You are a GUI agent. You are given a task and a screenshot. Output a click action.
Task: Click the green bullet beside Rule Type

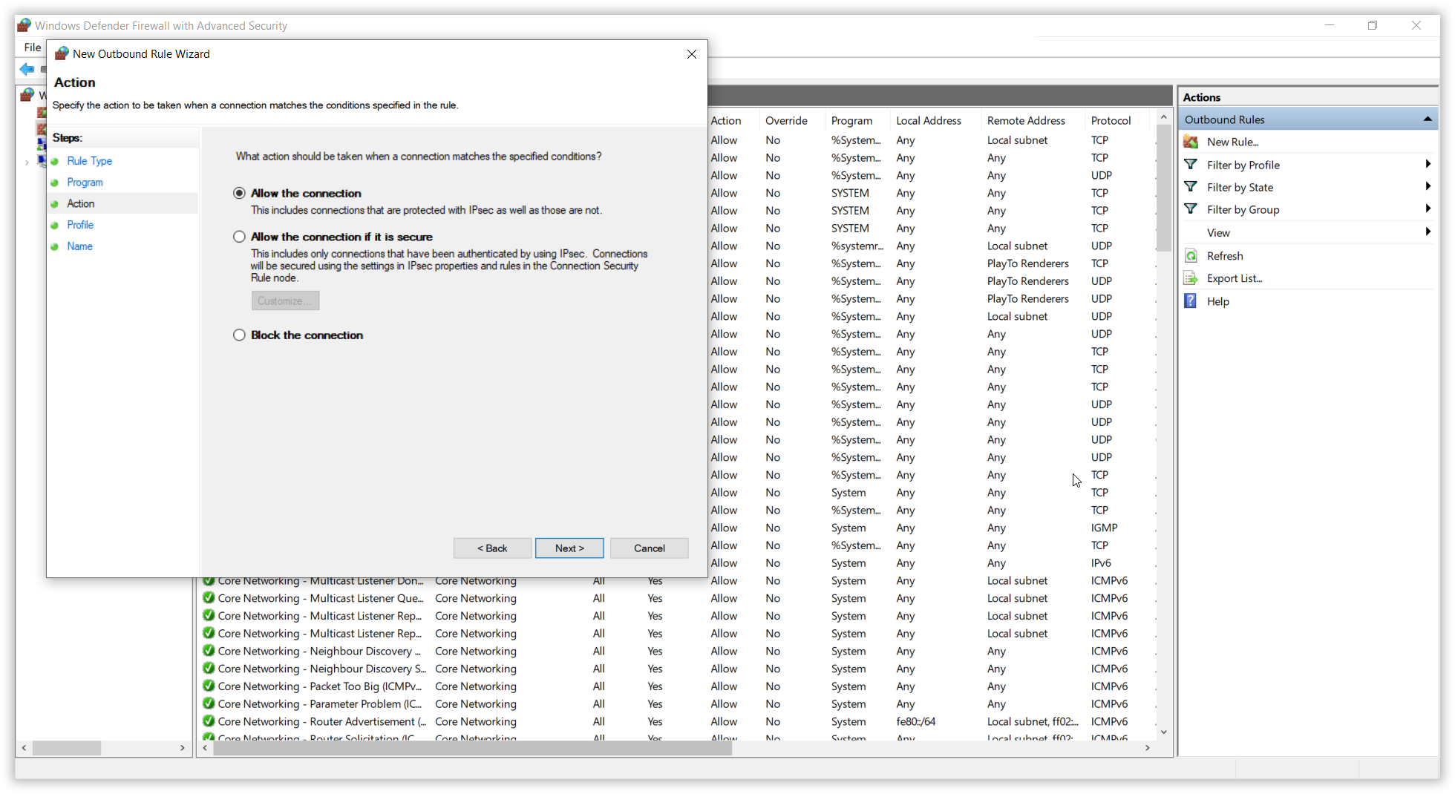coord(54,162)
